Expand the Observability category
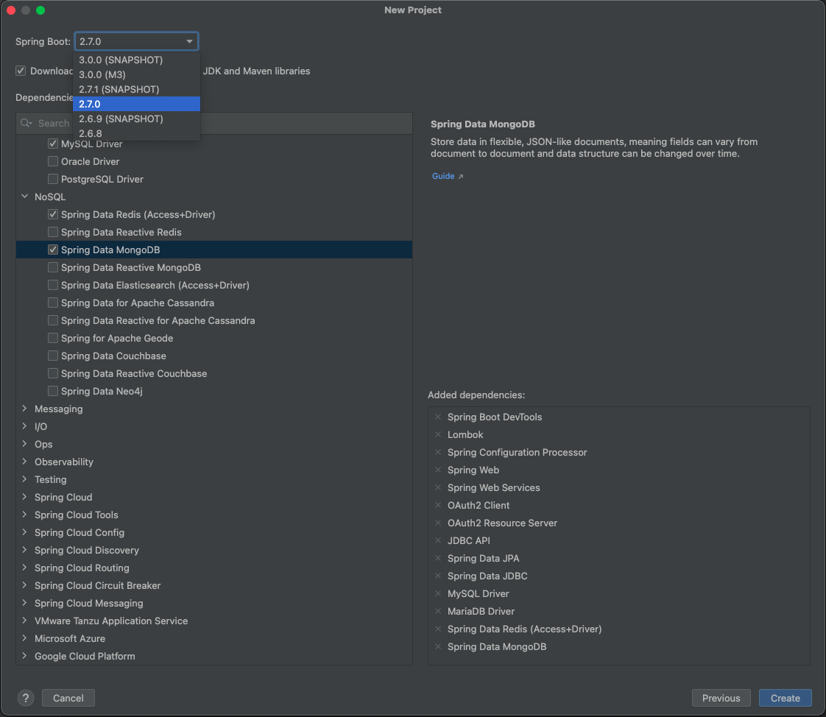The height and width of the screenshot is (717, 826). point(25,462)
